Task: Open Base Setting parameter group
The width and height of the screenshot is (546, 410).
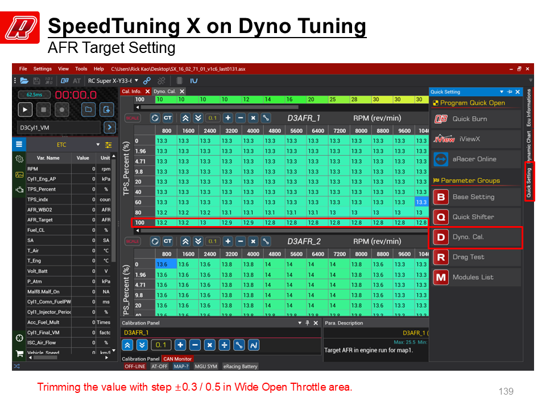Action: tap(476, 197)
